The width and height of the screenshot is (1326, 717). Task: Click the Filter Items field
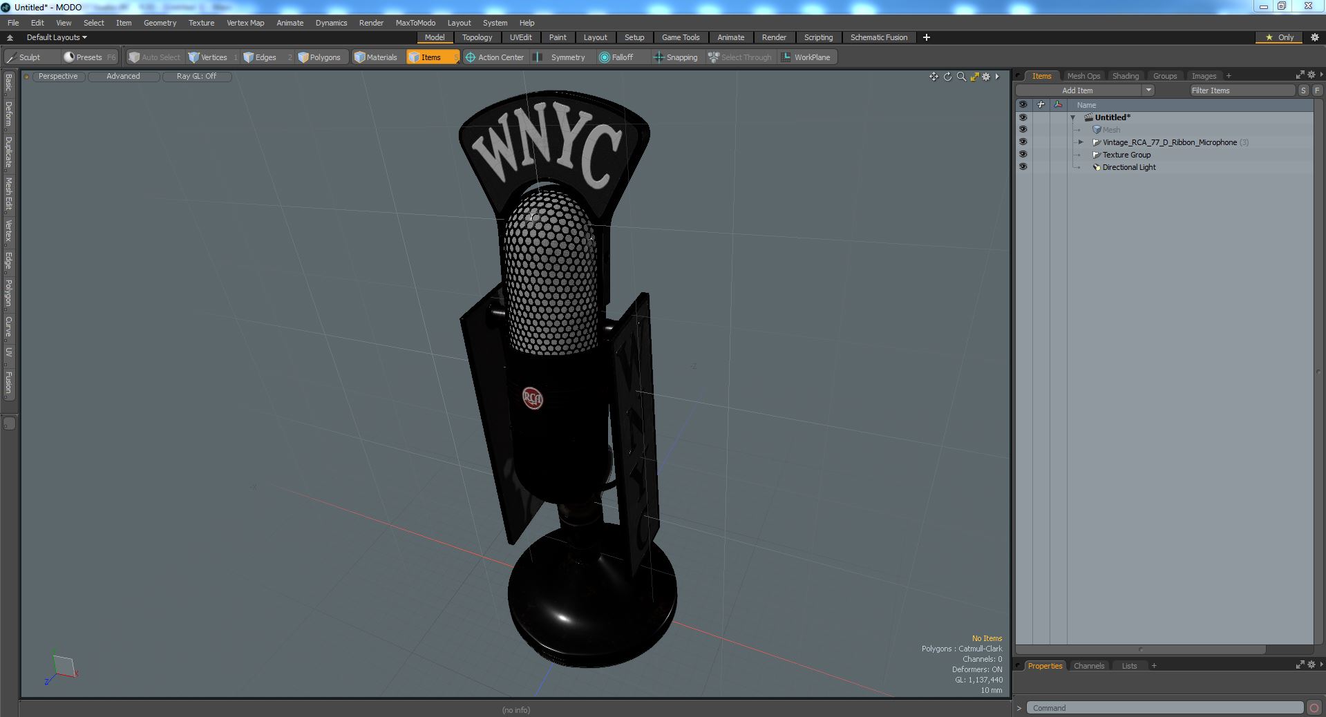pos(1242,90)
